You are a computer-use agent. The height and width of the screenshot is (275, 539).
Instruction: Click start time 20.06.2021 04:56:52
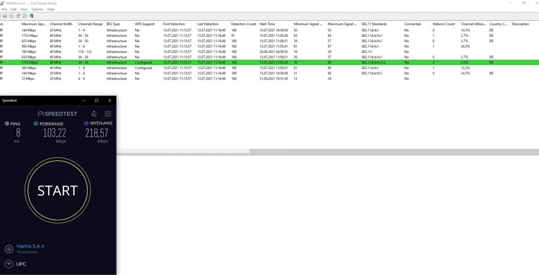(274, 52)
